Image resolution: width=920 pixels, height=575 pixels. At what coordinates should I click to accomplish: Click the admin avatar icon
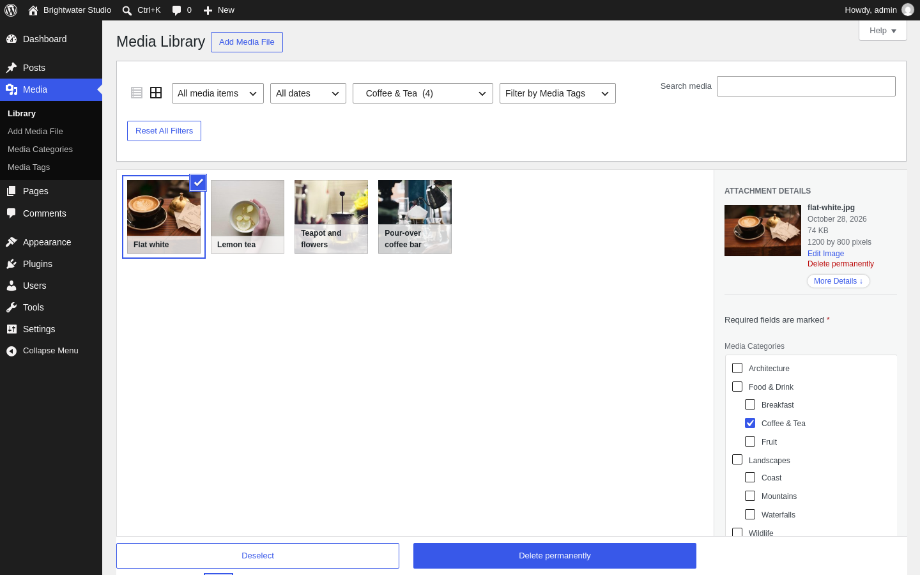click(x=908, y=10)
